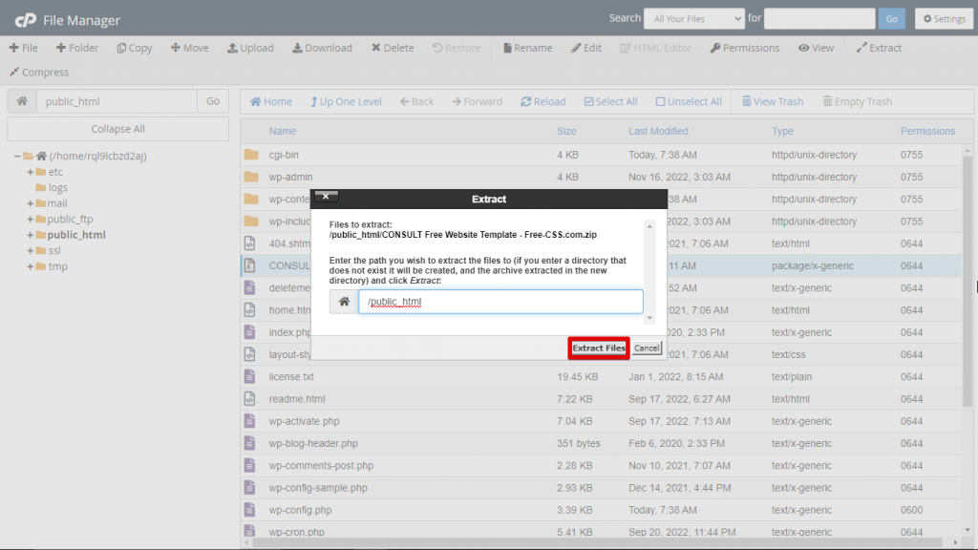Select the Download tool
The height and width of the screenshot is (550, 978).
point(322,47)
